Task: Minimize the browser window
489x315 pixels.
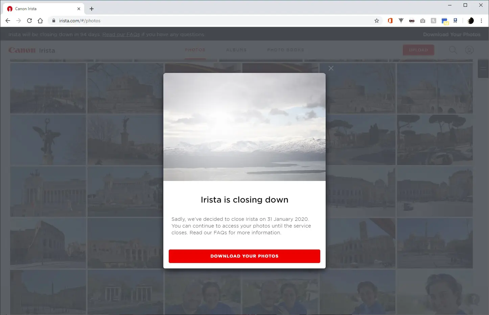Action: tap(450, 5)
